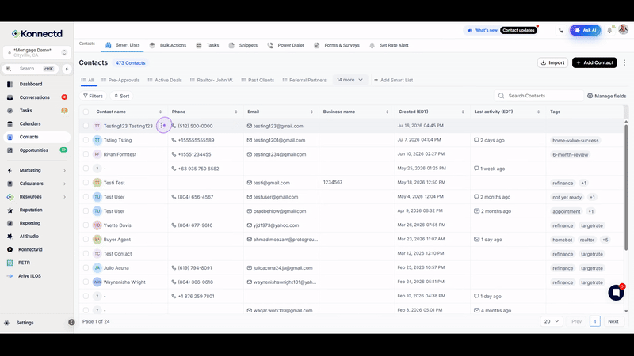Click the Add Contact button

point(594,62)
